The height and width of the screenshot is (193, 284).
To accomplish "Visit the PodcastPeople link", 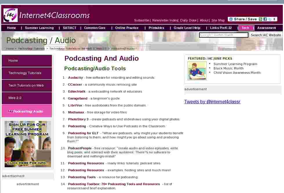I will coord(80,148).
